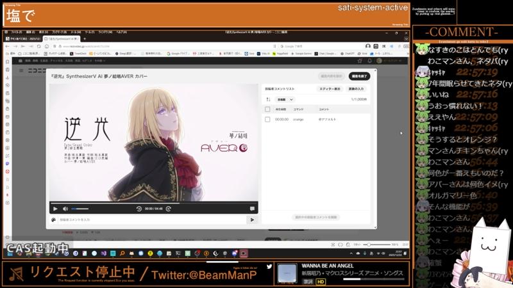513x288 pixels.
Task: Open the sort order dropdown in comment list
Action: tap(285, 100)
